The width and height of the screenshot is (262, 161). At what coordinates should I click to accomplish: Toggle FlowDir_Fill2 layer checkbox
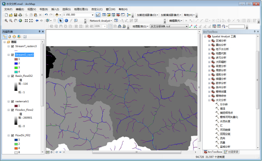pos(12,136)
